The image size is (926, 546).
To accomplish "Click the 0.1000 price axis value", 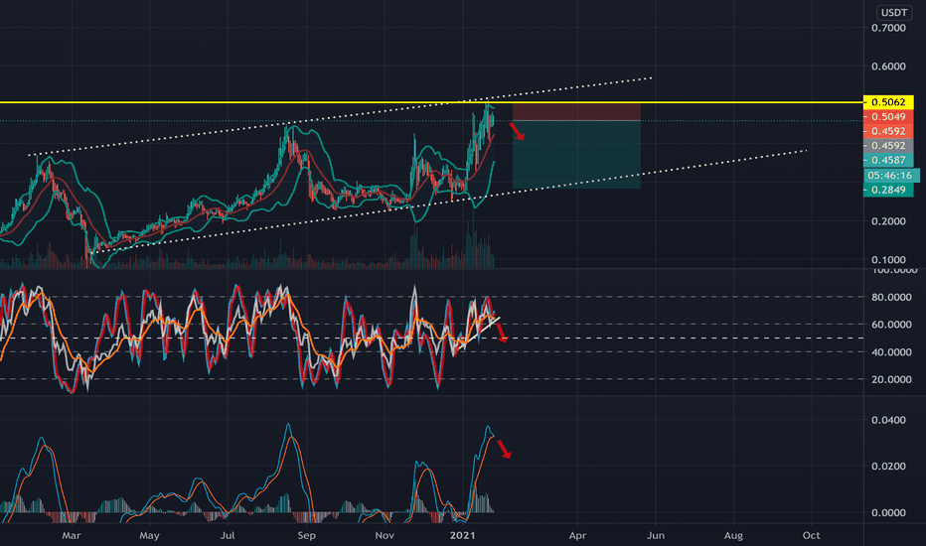I will pos(888,260).
